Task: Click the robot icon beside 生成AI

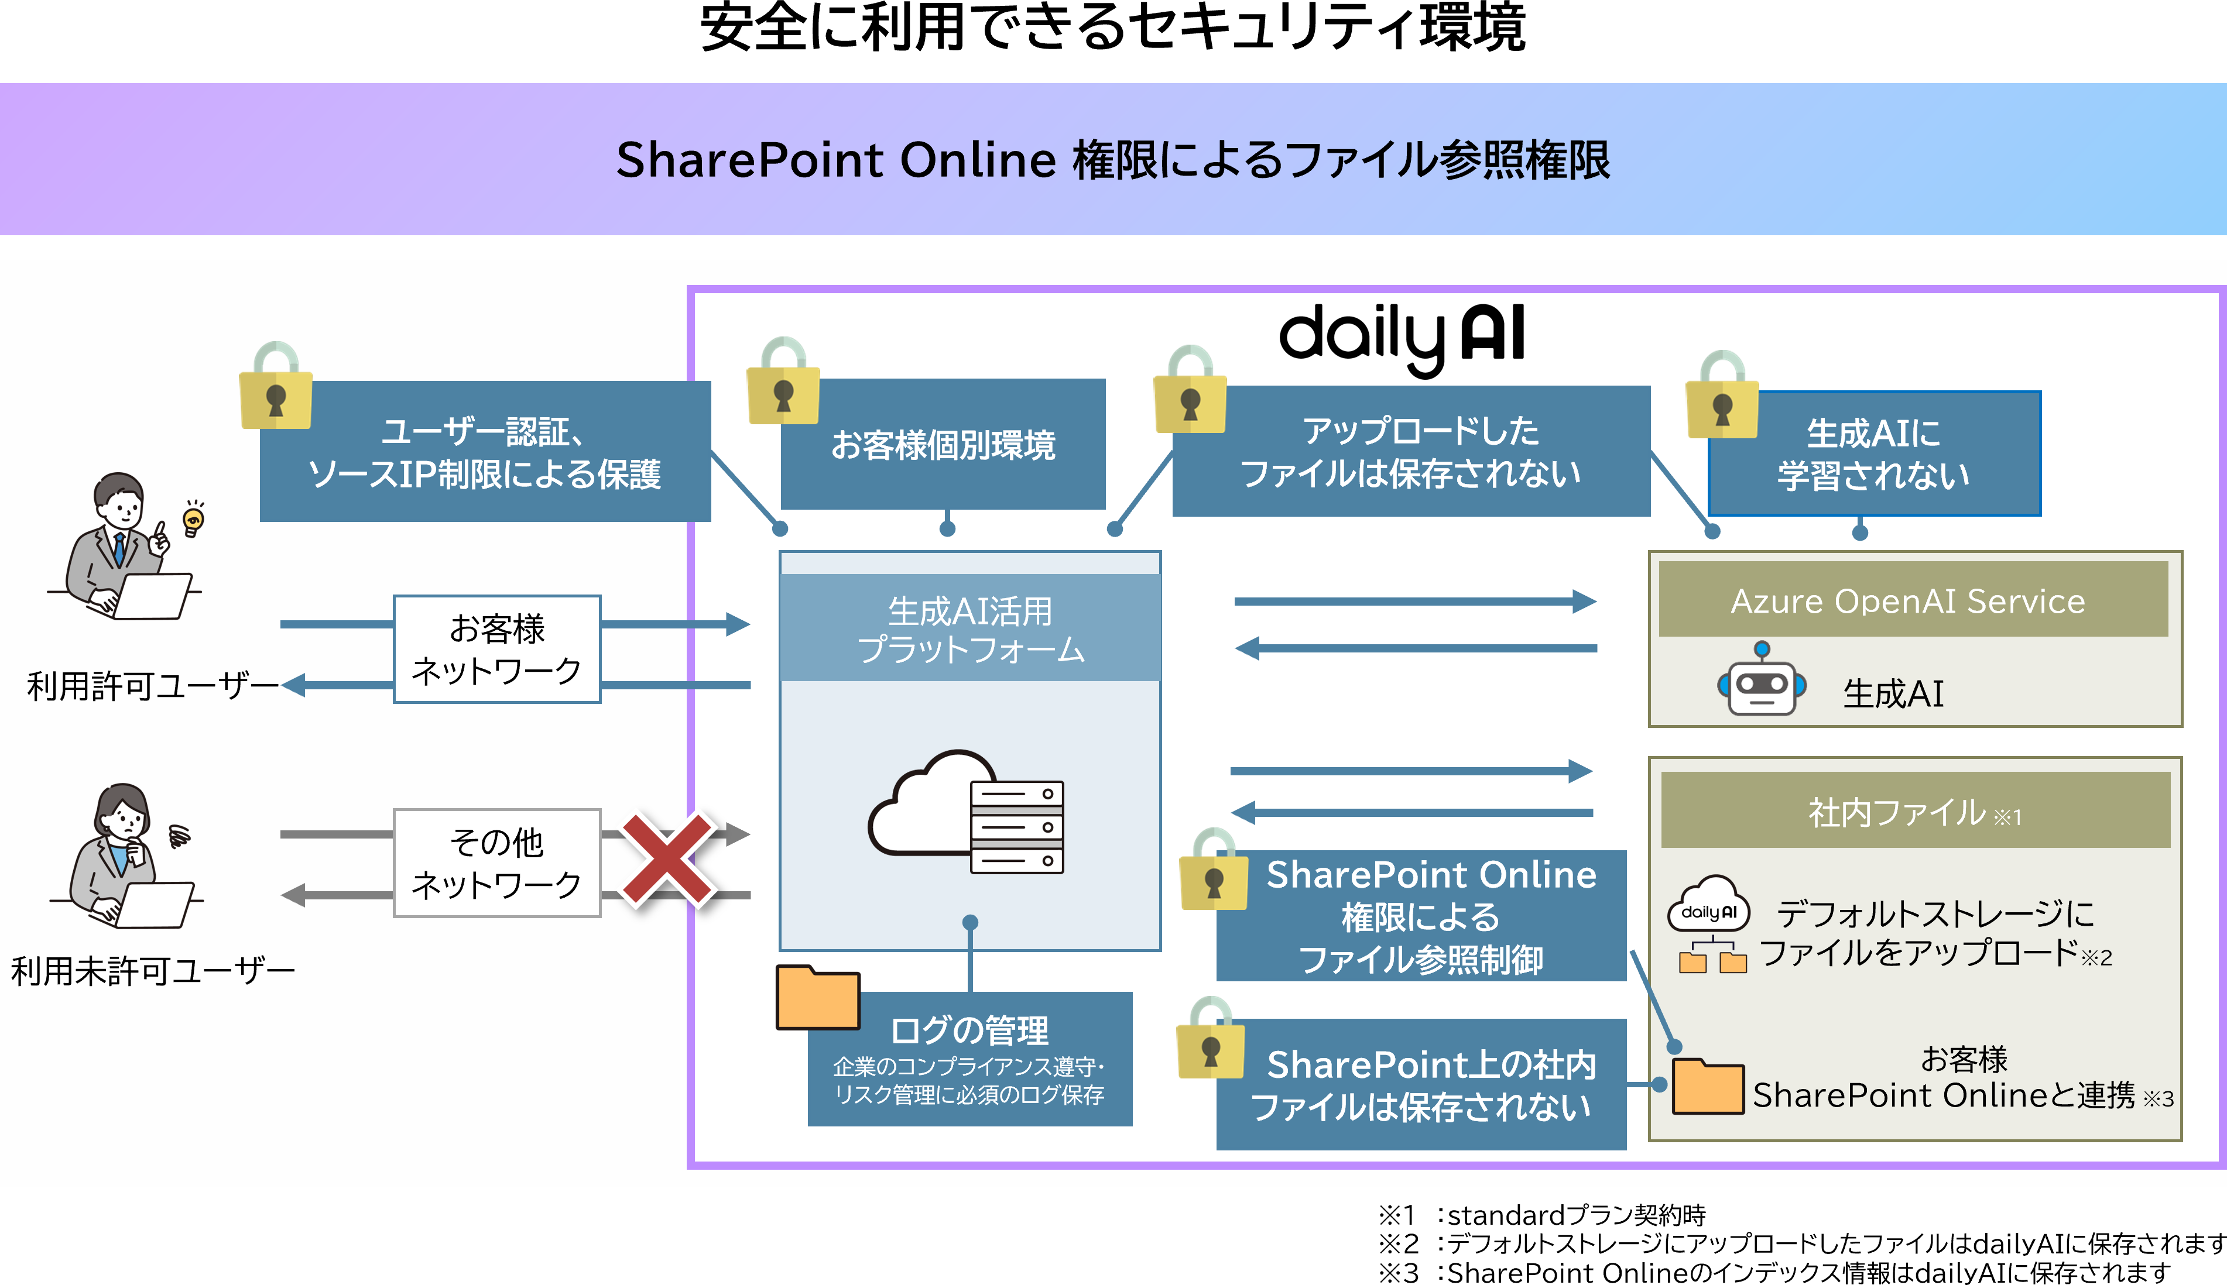Action: (1762, 679)
